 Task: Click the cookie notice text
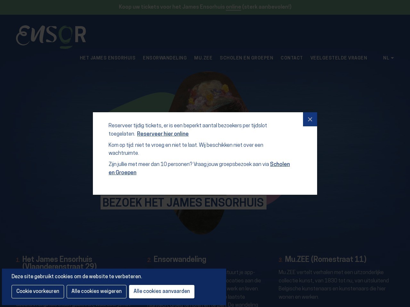(77, 277)
